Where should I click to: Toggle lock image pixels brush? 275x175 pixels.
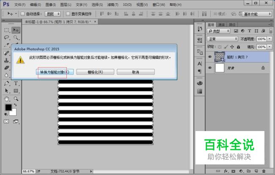coord(226,47)
